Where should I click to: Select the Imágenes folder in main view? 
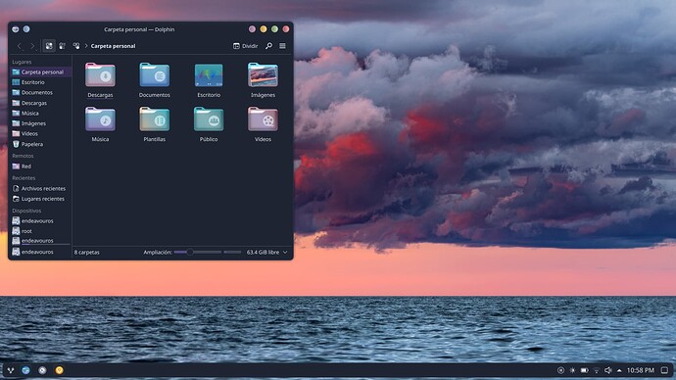tap(263, 75)
